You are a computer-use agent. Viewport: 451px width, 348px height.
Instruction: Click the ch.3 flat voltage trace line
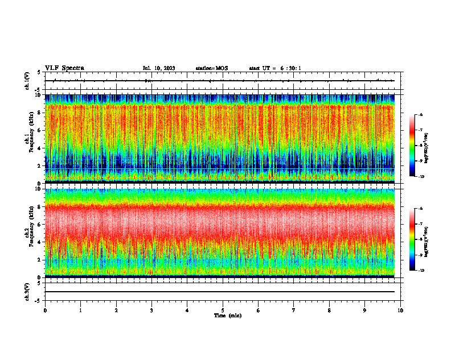(x=219, y=292)
